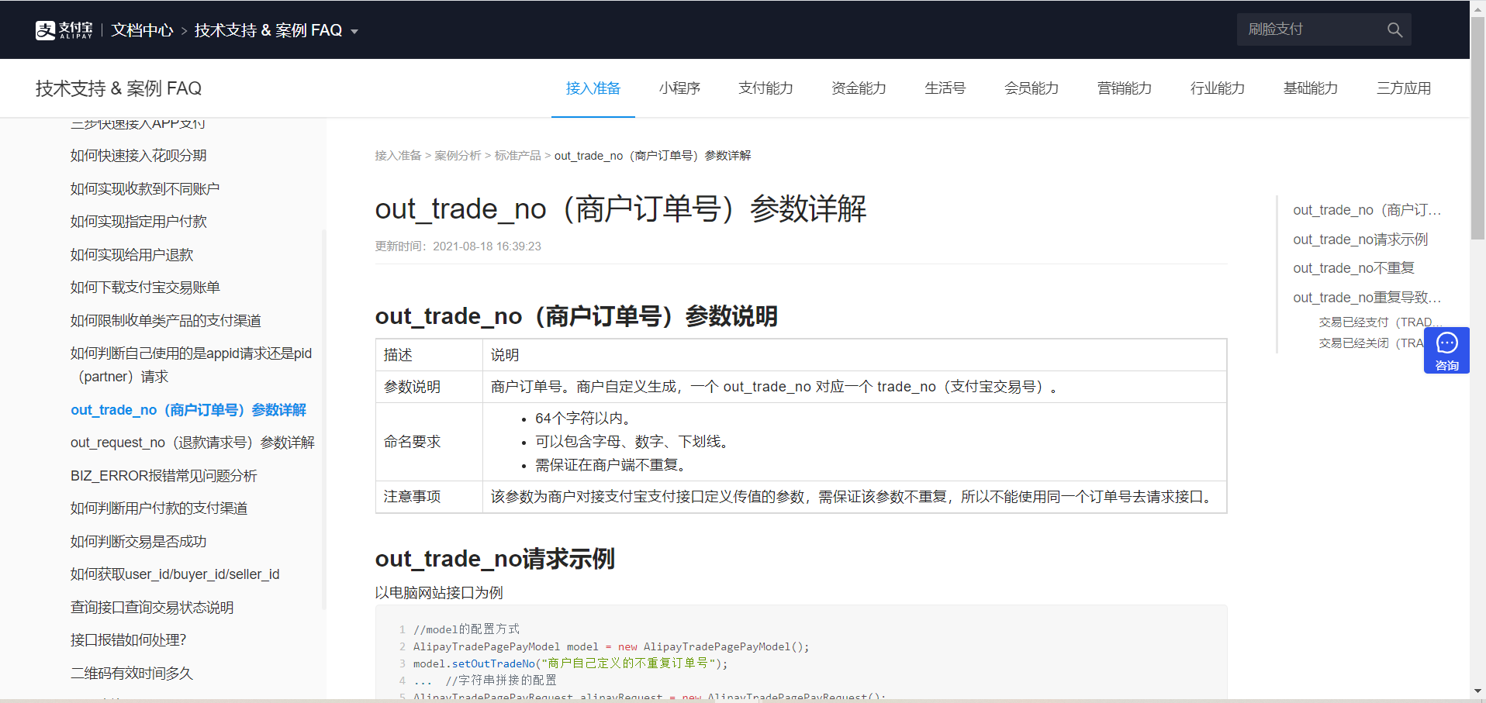Viewport: 1486px width, 703px height.
Task: Open the 咨询 chat bubble widget
Action: 1446,350
